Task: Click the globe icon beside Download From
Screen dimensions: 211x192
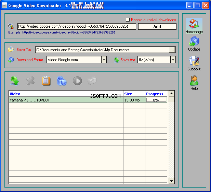Action: tap(11, 59)
